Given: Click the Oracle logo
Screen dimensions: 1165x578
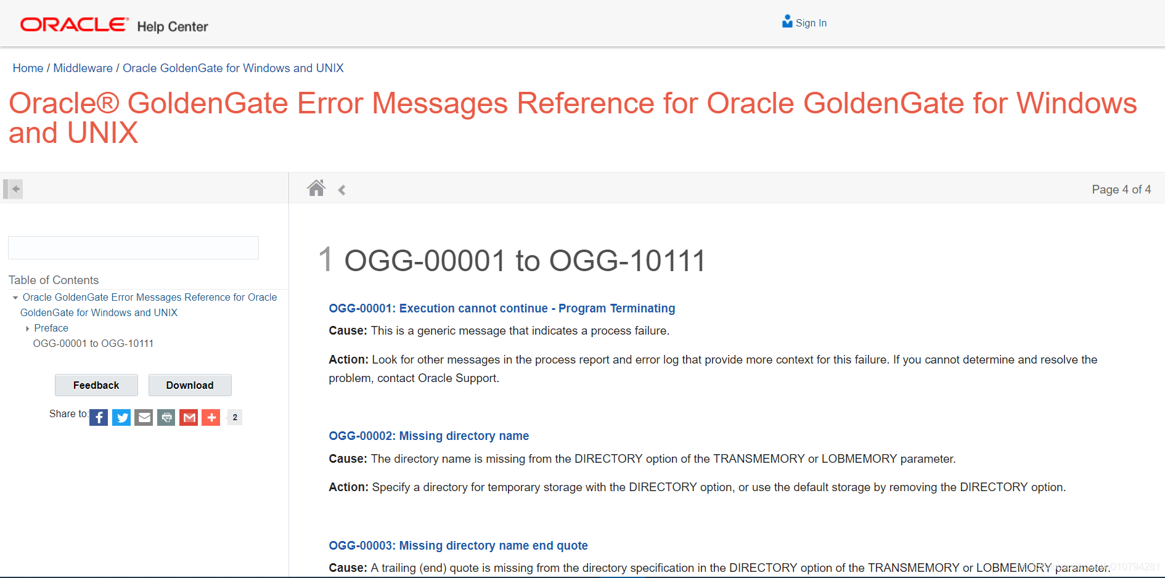Looking at the screenshot, I should 74,25.
